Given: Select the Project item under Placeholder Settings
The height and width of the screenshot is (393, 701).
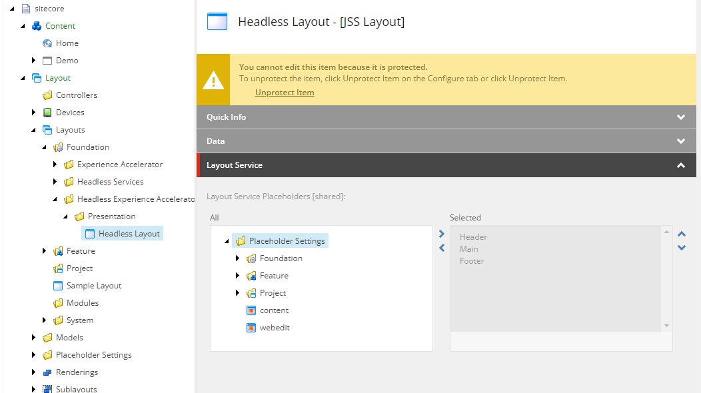Looking at the screenshot, I should click(273, 293).
